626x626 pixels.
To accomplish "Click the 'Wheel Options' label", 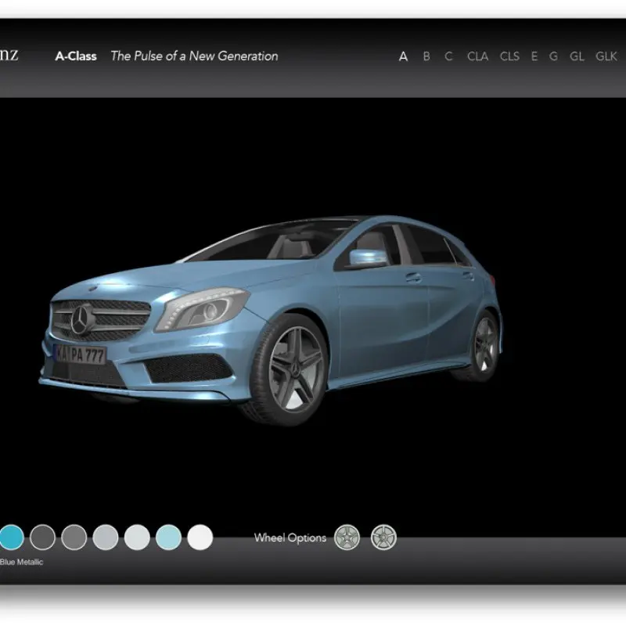I will 290,538.
